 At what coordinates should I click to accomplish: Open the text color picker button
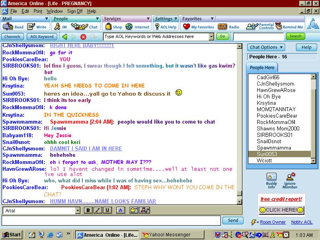[121, 210]
